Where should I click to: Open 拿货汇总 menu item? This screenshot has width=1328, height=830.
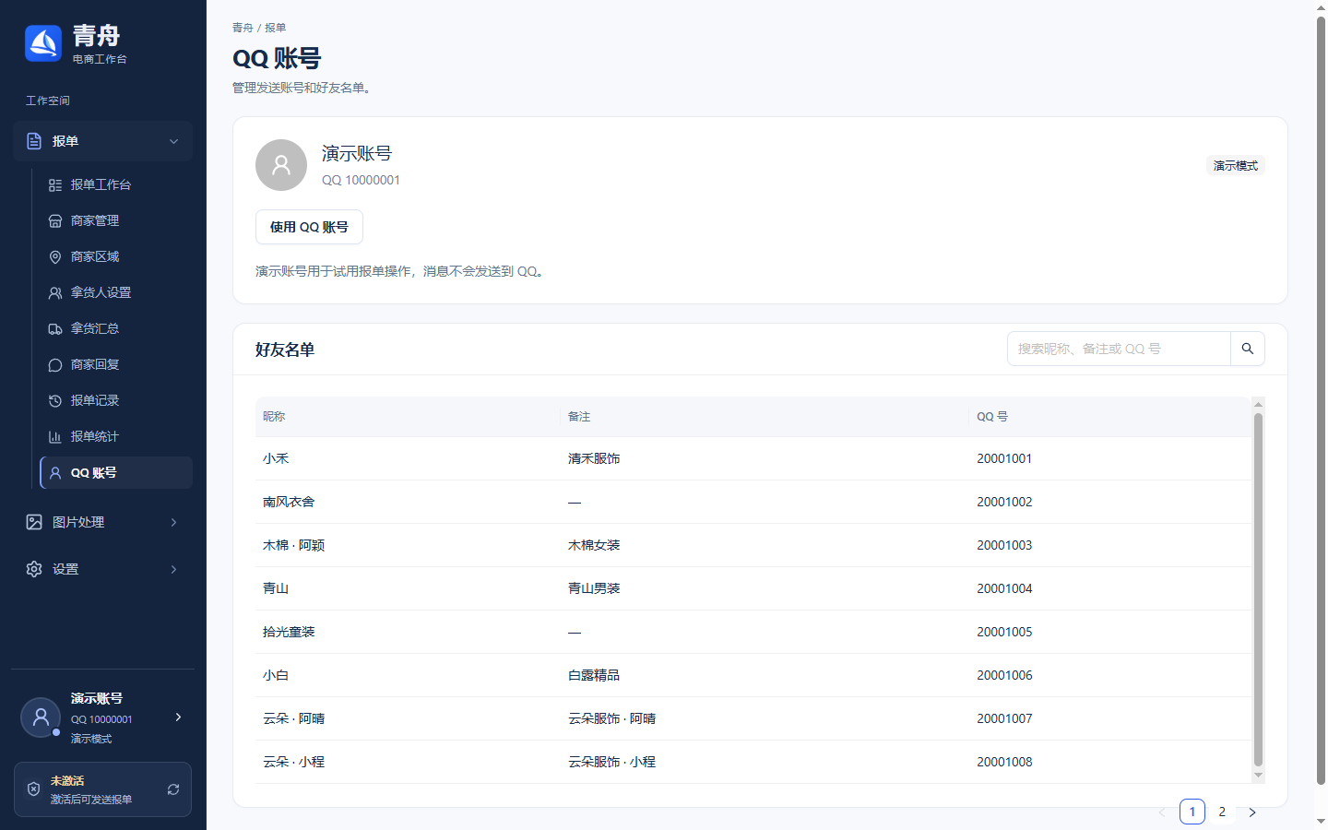(116, 328)
